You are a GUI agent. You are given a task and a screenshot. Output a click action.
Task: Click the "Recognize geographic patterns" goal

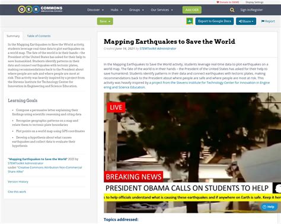tap(45, 122)
